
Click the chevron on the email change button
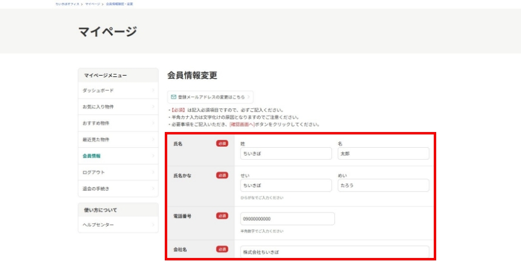(248, 96)
